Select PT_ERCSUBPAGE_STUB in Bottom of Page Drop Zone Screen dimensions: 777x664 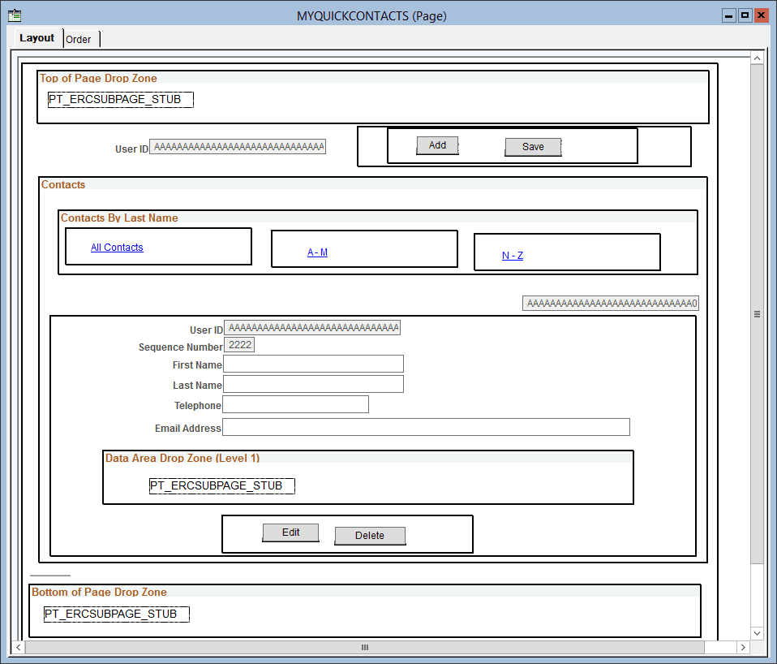(116, 614)
